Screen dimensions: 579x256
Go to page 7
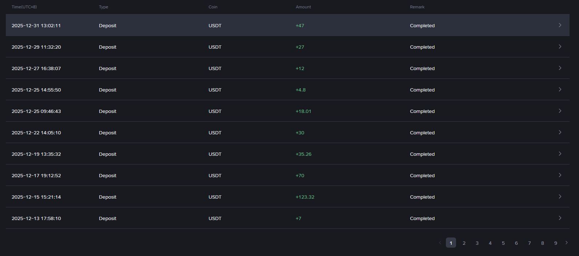click(x=530, y=243)
